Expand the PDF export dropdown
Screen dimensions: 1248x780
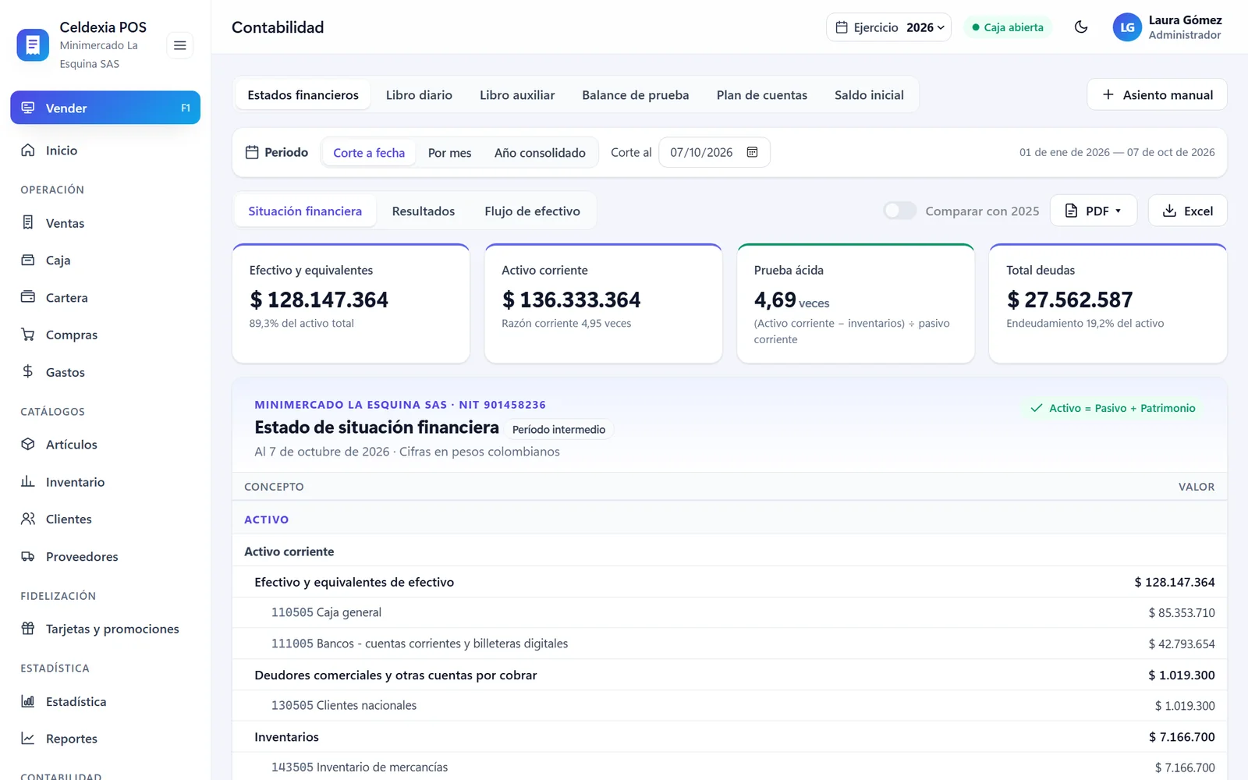(1094, 211)
